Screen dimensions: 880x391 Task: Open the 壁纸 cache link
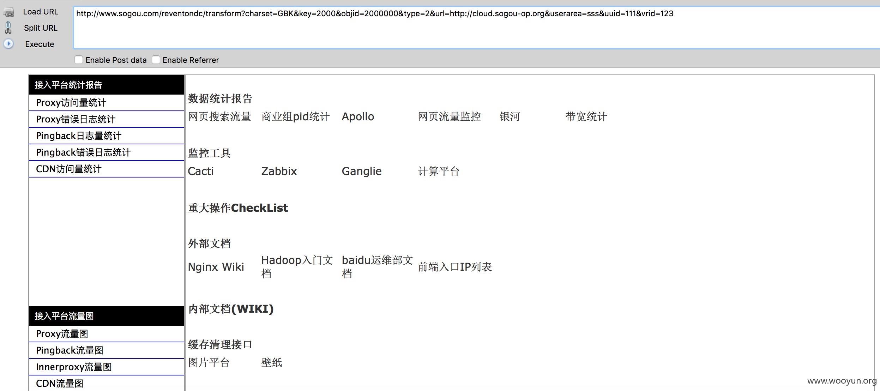272,362
